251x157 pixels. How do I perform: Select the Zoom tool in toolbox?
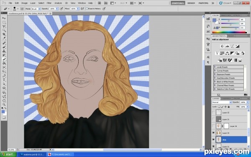pyautogui.click(x=4, y=105)
